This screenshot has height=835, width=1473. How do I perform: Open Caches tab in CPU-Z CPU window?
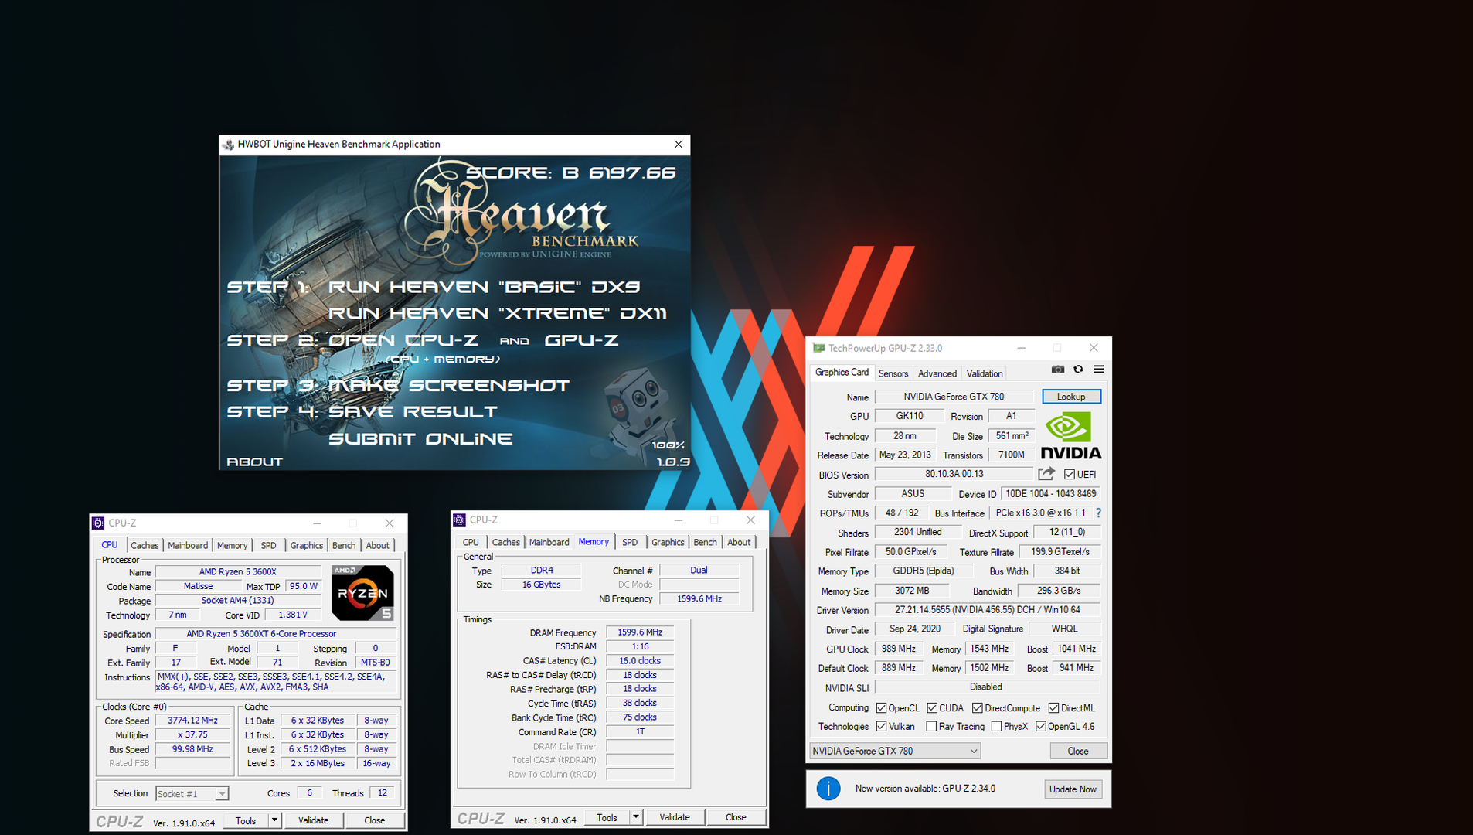click(x=145, y=546)
